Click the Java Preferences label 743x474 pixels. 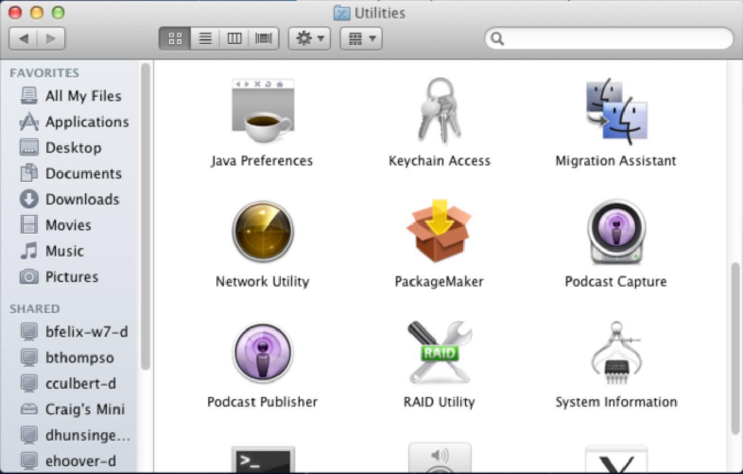tap(262, 161)
